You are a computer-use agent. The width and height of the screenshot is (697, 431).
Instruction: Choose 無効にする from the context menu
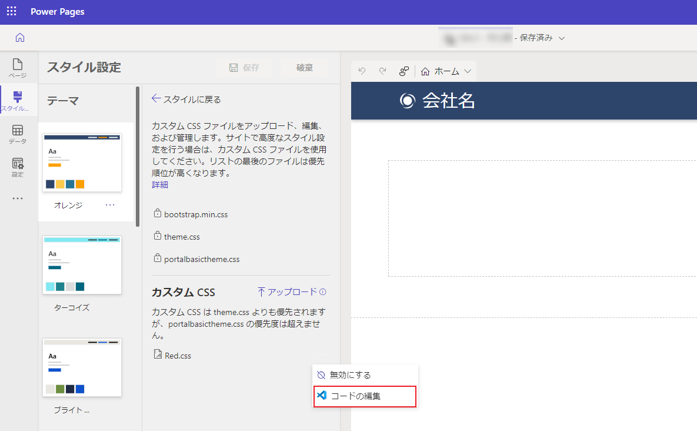click(365, 375)
